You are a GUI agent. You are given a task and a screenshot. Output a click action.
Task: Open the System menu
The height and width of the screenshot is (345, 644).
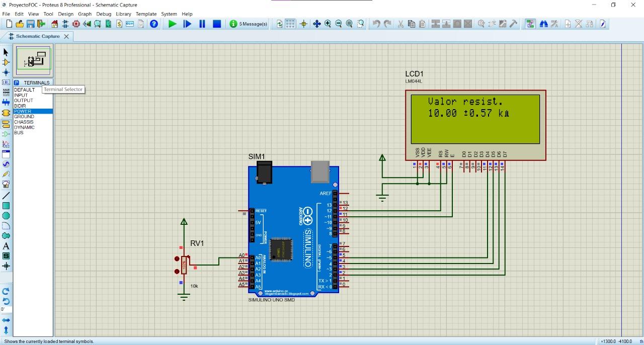tap(169, 14)
